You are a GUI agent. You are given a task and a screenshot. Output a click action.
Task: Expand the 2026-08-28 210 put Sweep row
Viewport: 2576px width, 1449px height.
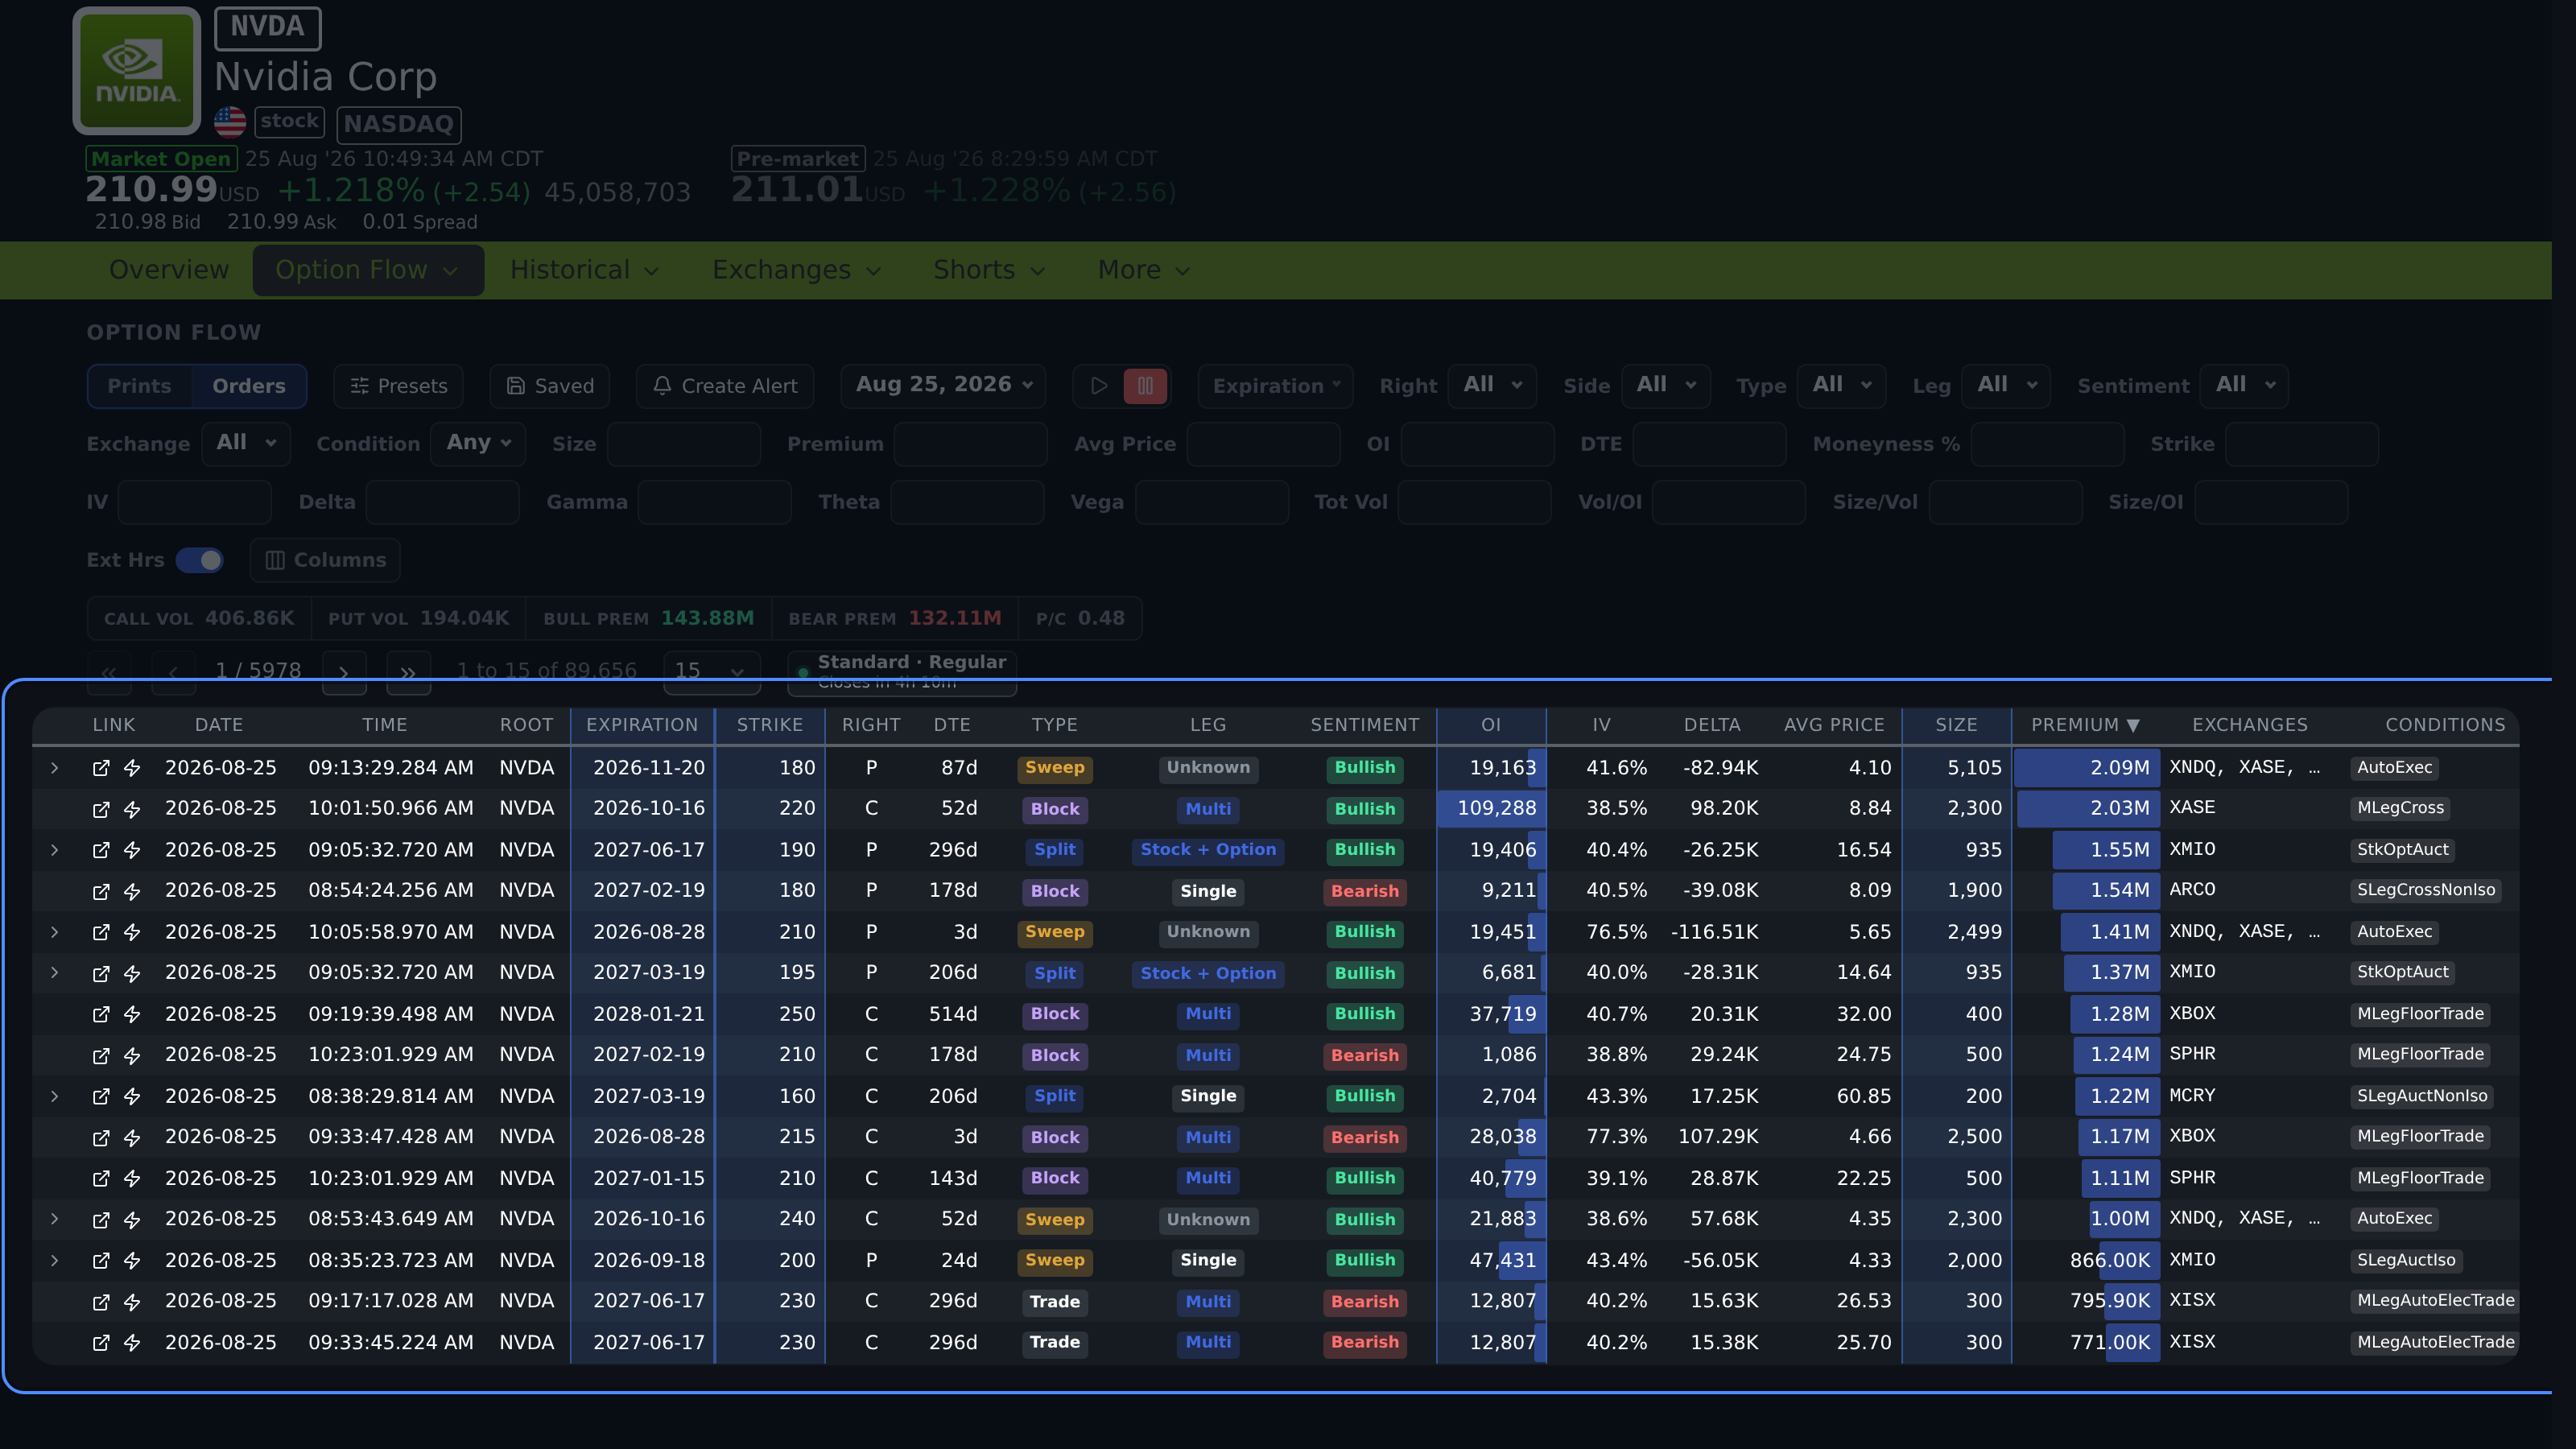55,932
